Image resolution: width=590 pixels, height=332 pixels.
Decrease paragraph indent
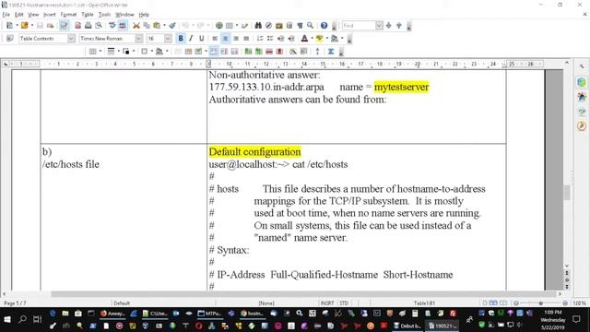280,39
